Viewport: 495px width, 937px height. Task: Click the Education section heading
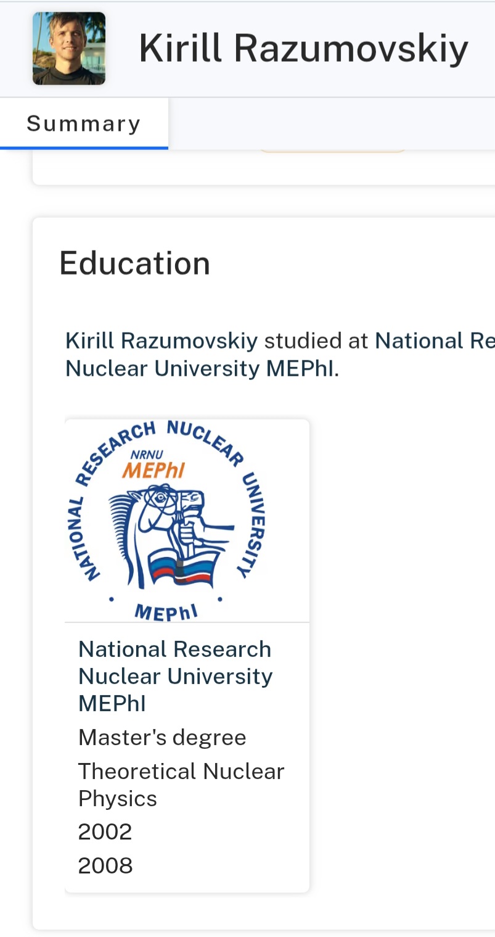click(x=134, y=263)
